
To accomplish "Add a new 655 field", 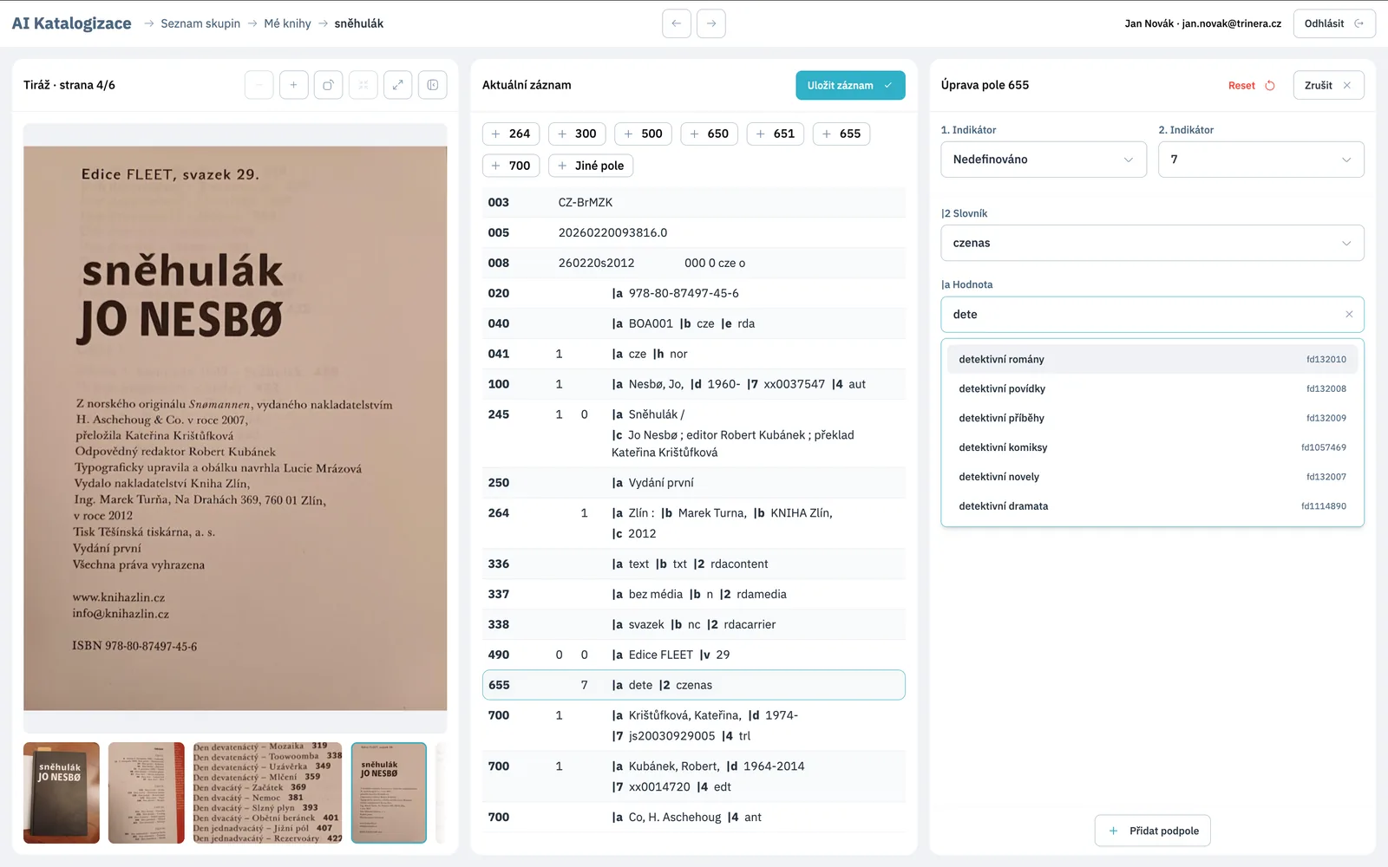I will (841, 134).
